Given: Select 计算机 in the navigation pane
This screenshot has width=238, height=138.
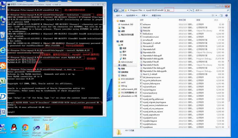Looking at the screenshot, I should [123, 65].
